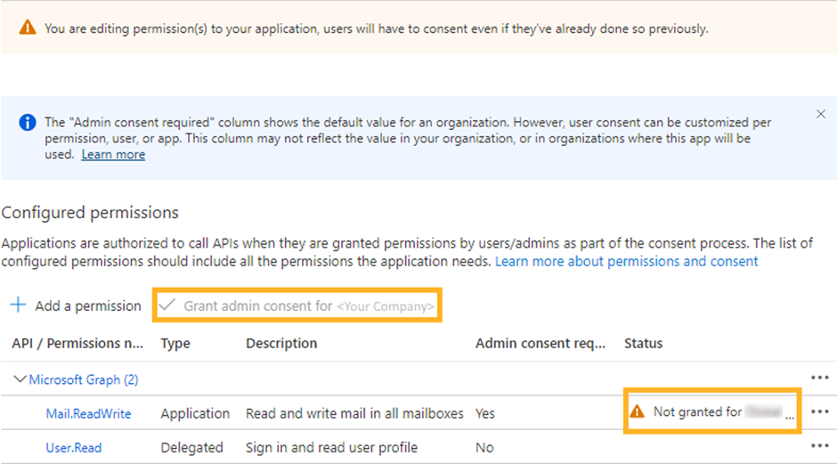Viewport: 837px width, 464px height.
Task: Click the Not granted warning icon in Status
Action: pos(637,411)
